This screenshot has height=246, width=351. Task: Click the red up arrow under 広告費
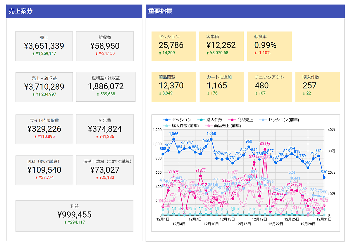pos(97,137)
